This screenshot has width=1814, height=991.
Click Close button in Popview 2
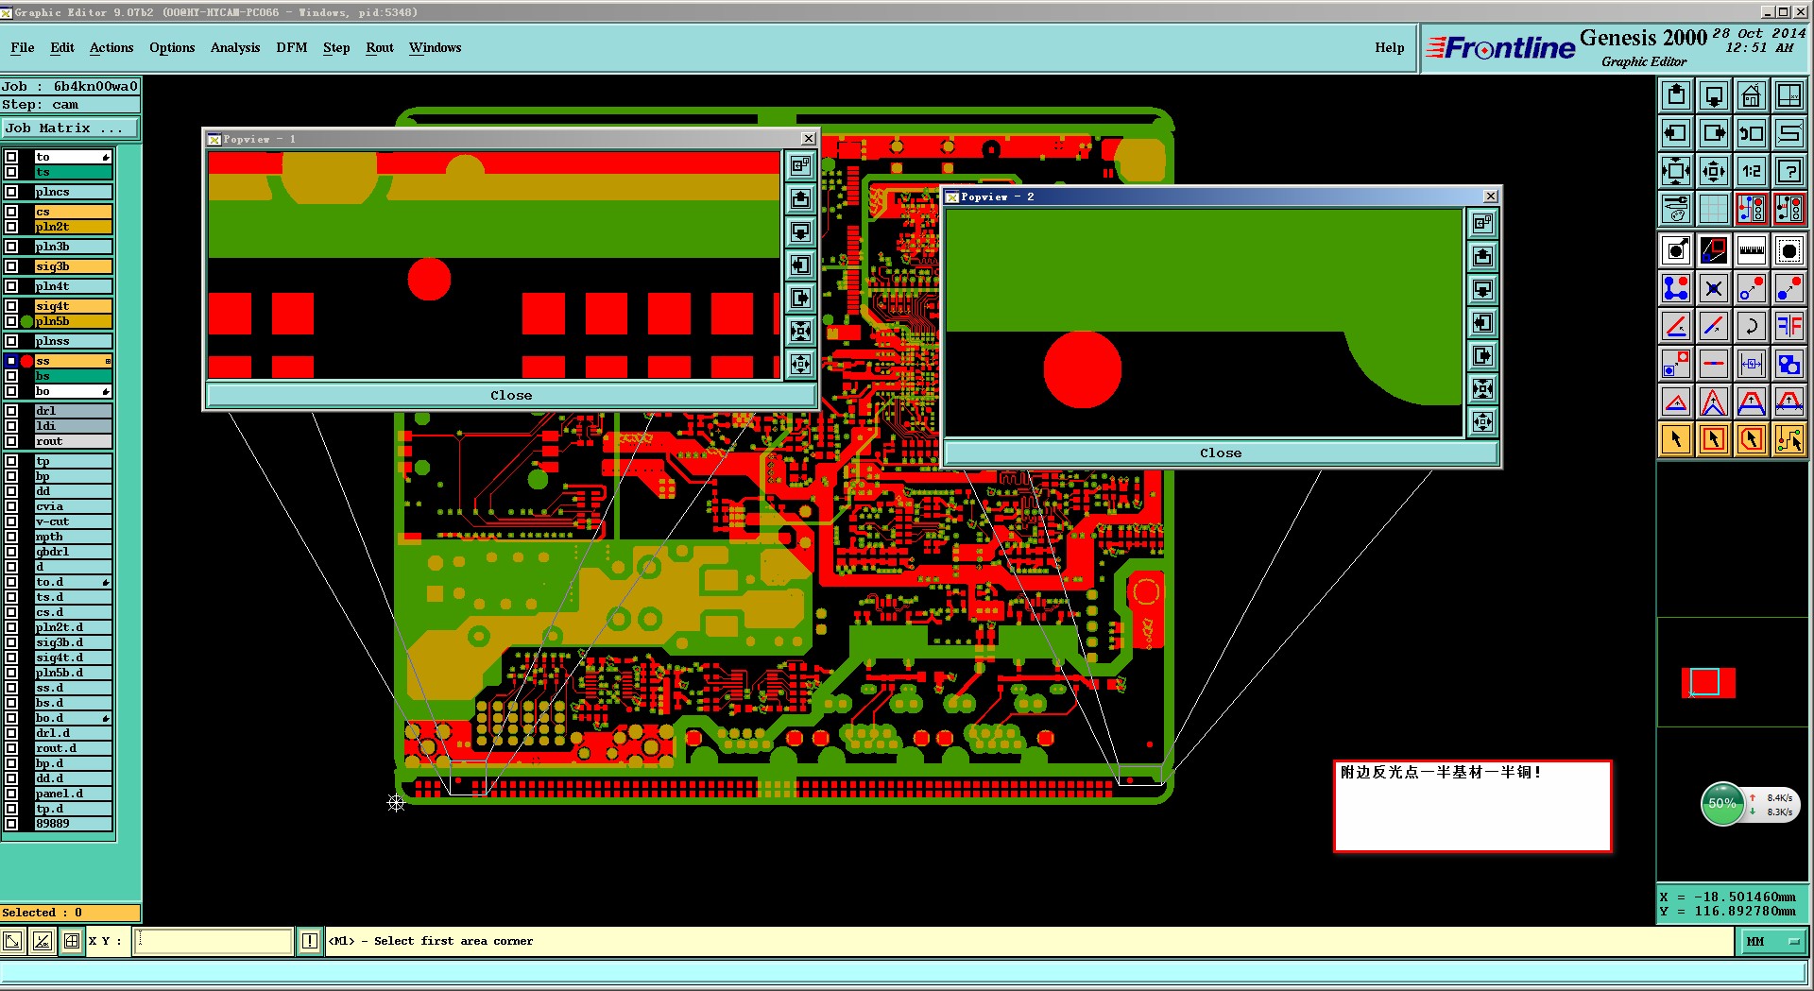1221,453
